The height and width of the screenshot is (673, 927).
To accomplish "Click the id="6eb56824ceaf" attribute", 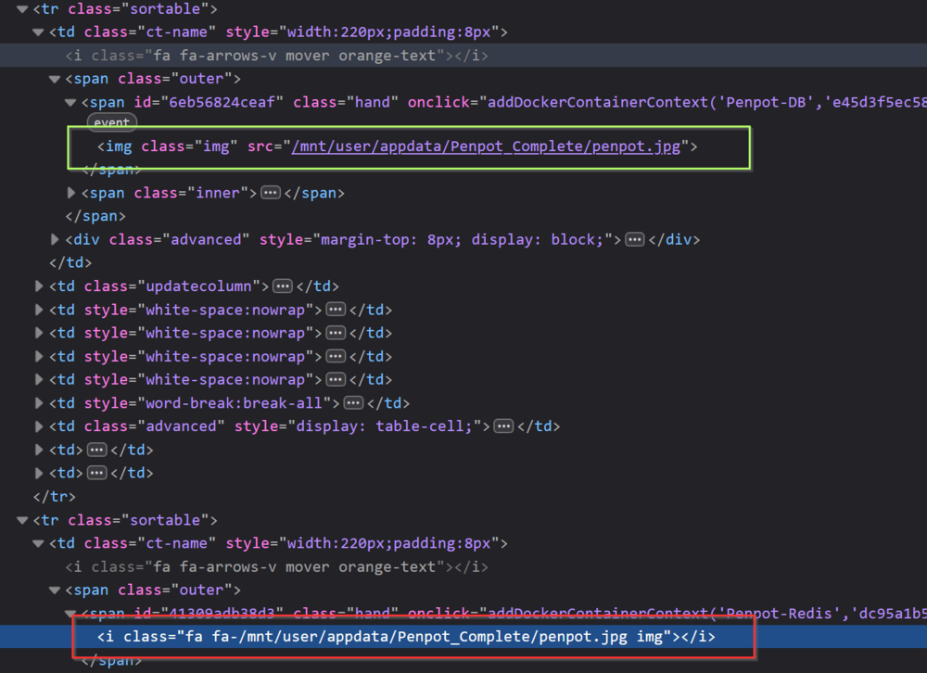I will point(209,102).
